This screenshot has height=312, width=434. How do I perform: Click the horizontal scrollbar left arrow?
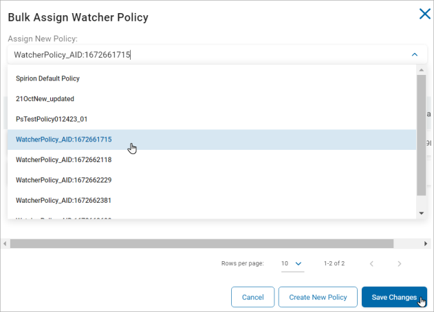(5, 243)
